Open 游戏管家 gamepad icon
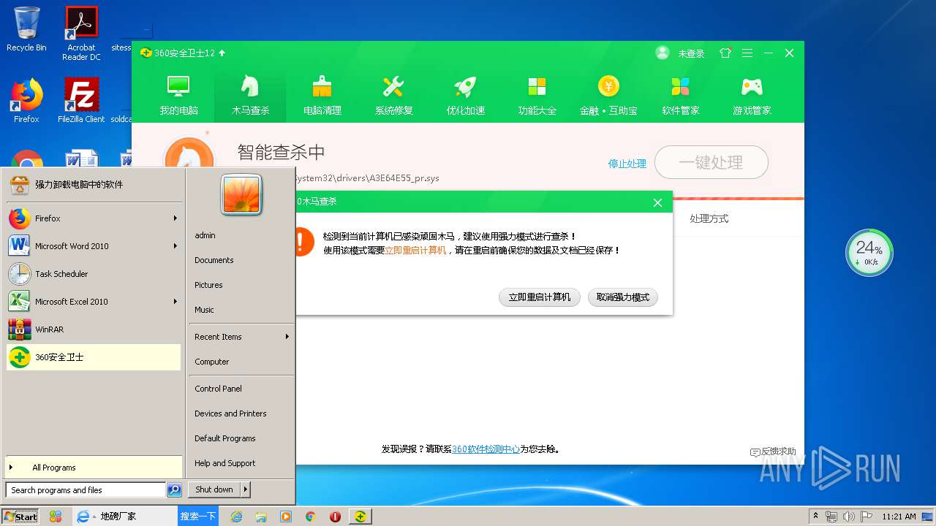Viewport: 936px width, 526px height. (752, 95)
